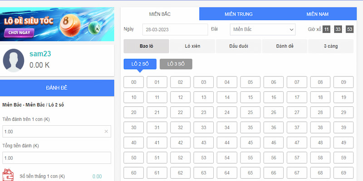This screenshot has height=181, width=363.
Task: Select number 68 box
Action: tap(320, 173)
